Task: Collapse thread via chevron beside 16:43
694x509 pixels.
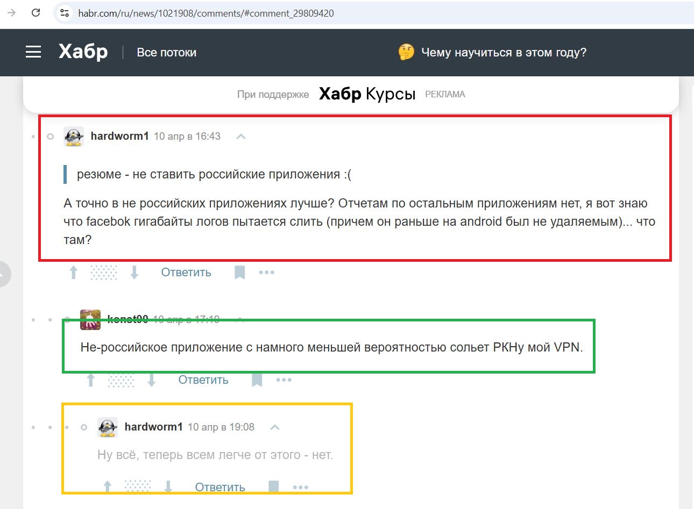Action: tap(241, 137)
